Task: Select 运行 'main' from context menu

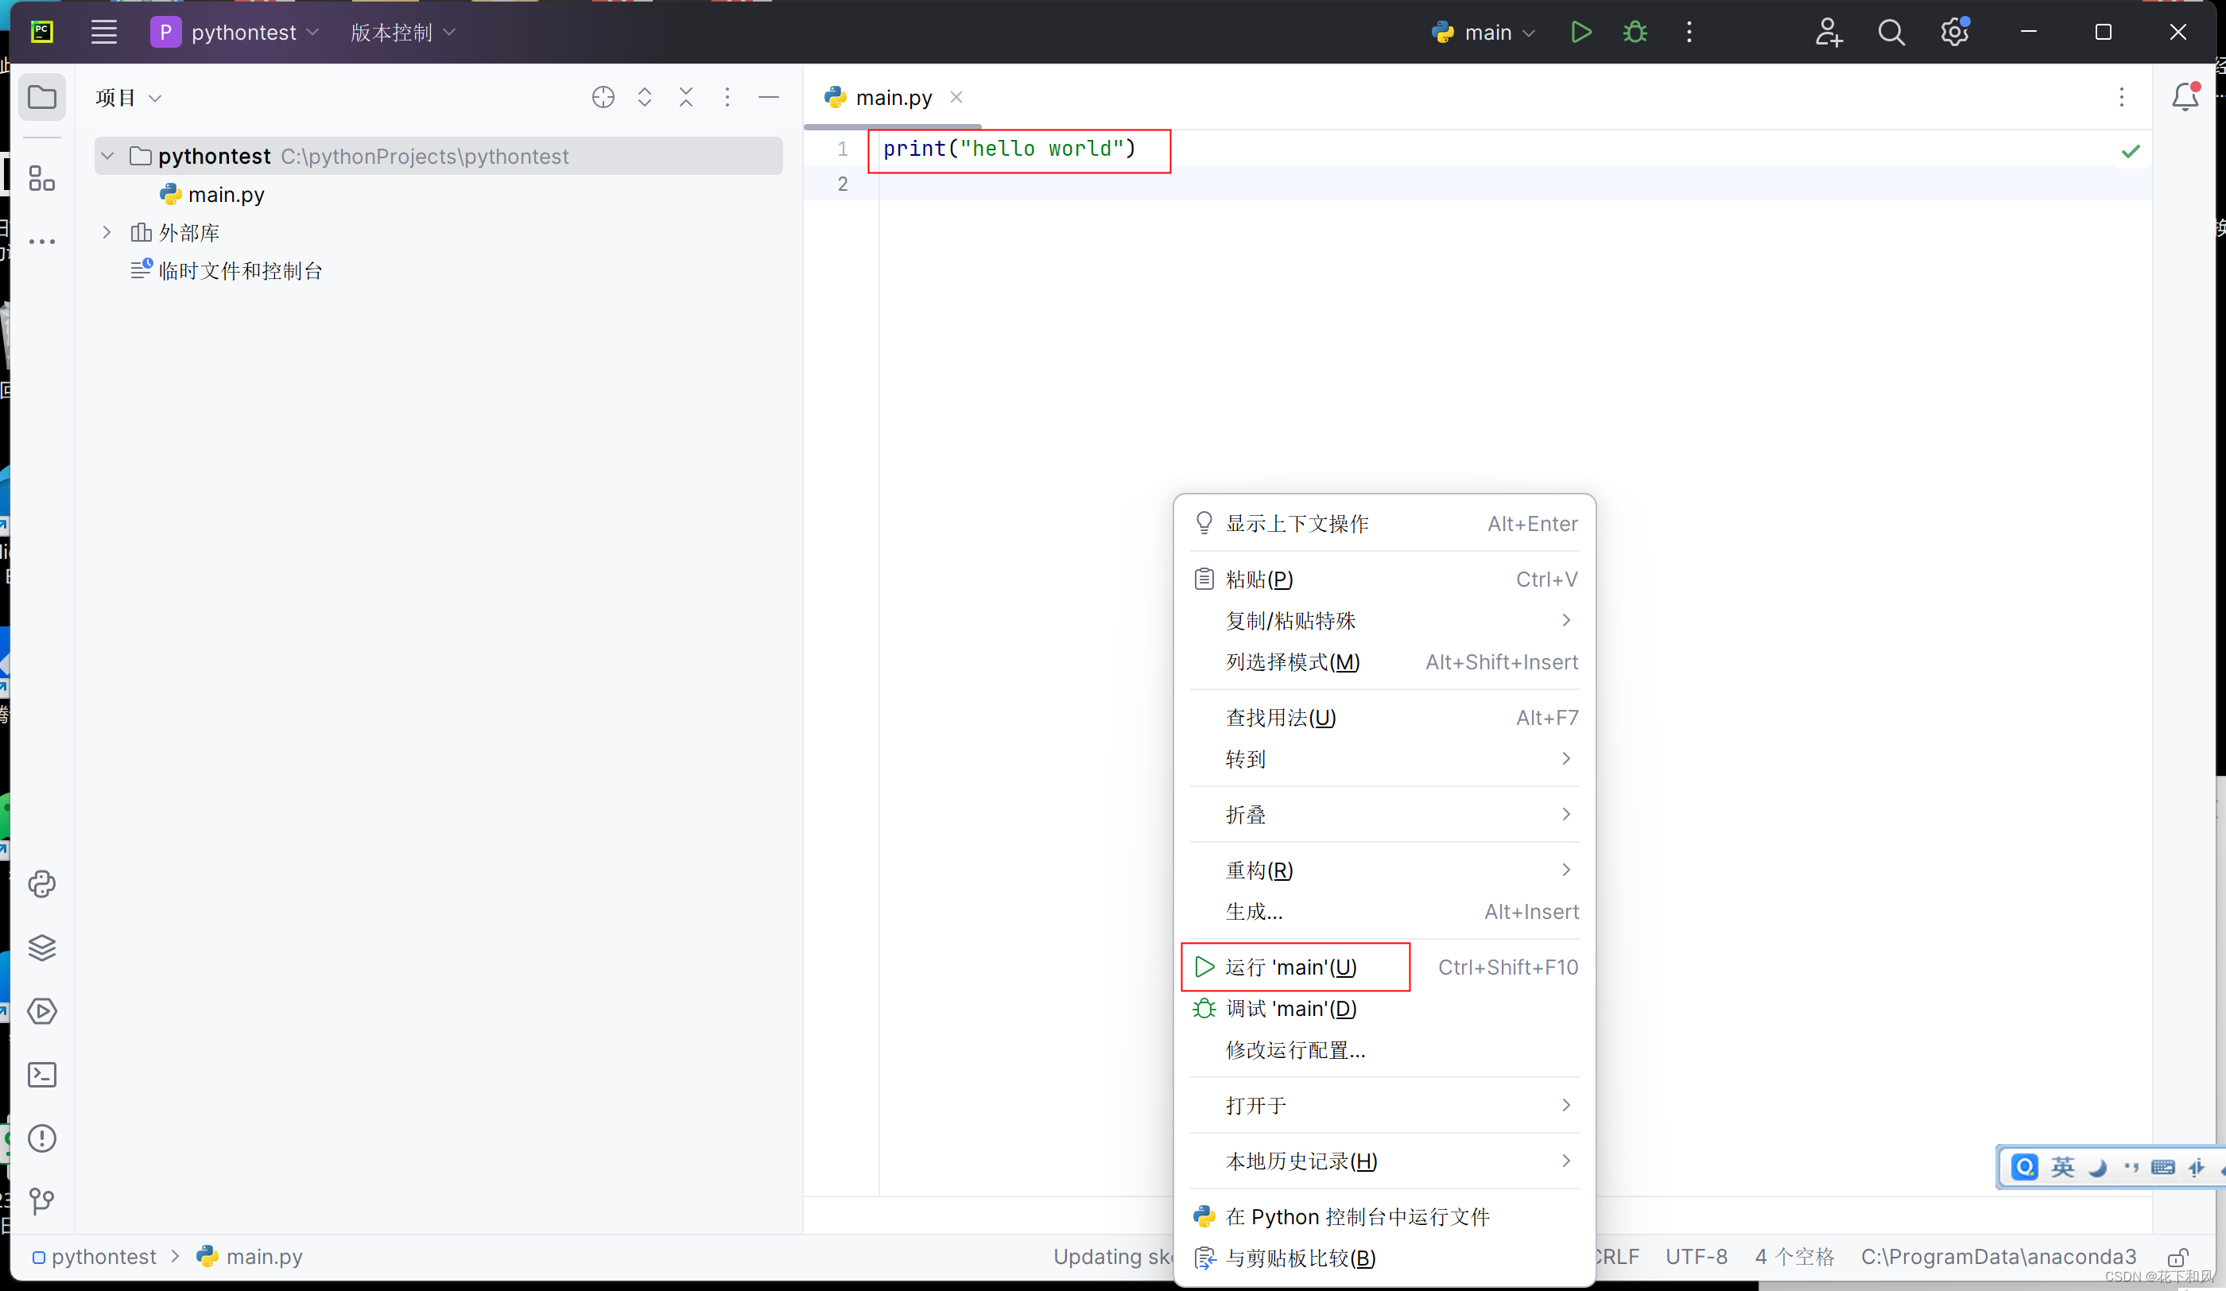Action: point(1290,967)
